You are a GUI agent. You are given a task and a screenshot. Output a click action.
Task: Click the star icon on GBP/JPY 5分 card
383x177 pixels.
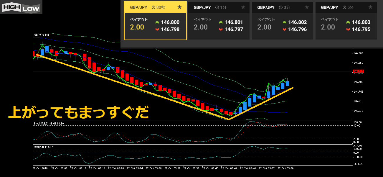coord(370,7)
